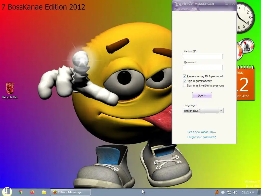Launch Firefox from the taskbar

click(32, 192)
